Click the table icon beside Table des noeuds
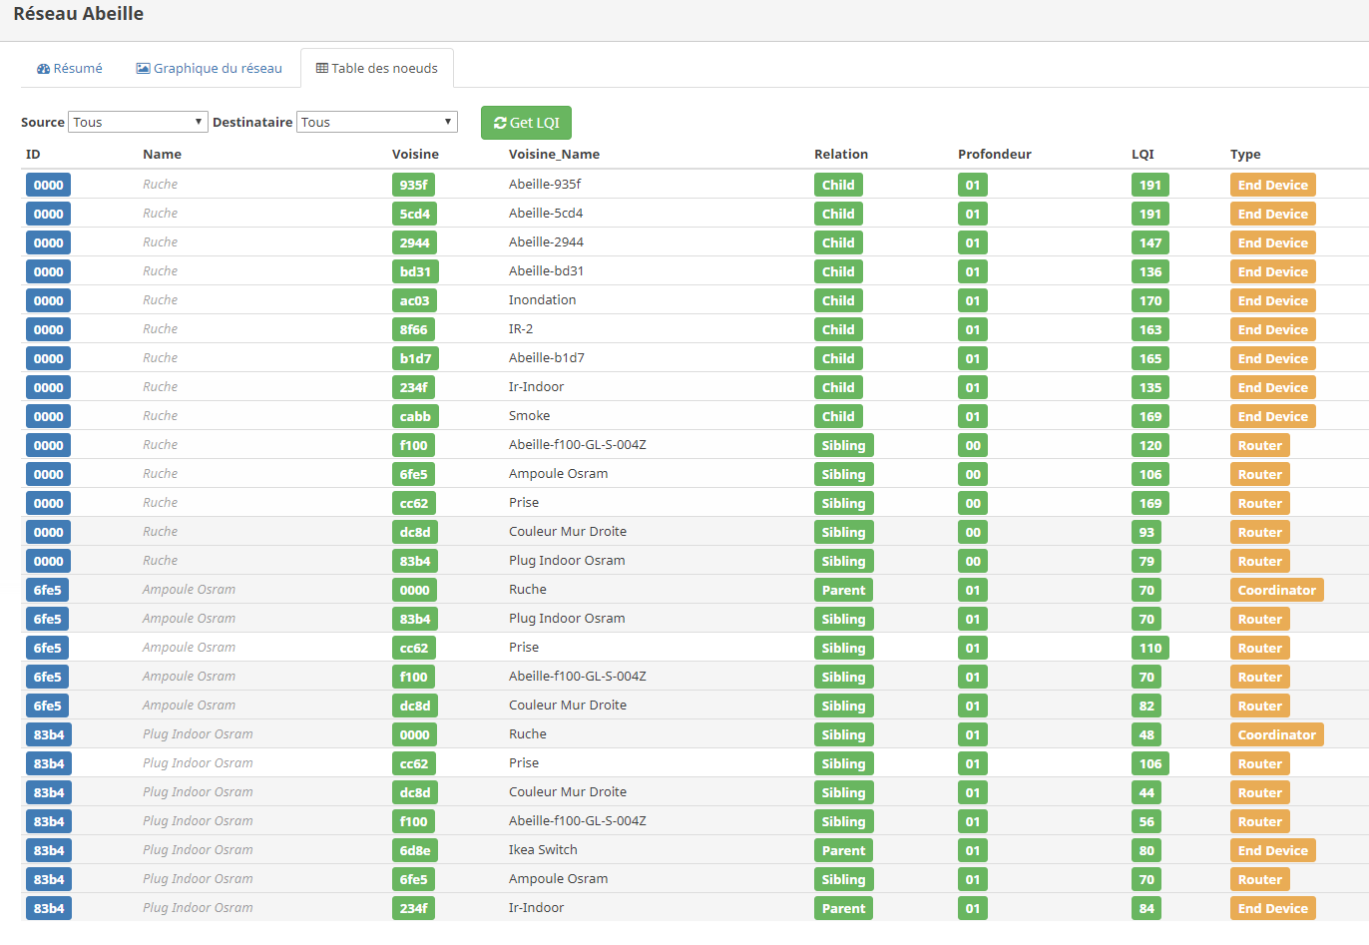The width and height of the screenshot is (1369, 945). (x=322, y=69)
